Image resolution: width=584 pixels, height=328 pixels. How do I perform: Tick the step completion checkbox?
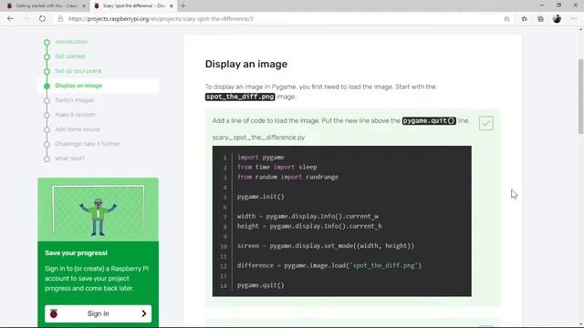tap(486, 123)
